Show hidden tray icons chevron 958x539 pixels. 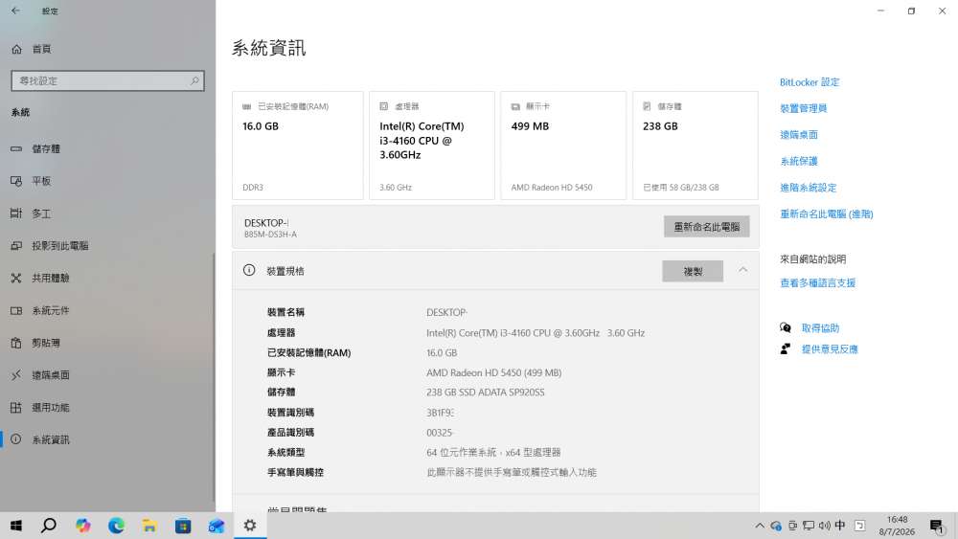pyautogui.click(x=760, y=526)
